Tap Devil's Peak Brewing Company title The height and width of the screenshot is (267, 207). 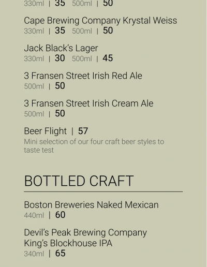tap(85, 233)
